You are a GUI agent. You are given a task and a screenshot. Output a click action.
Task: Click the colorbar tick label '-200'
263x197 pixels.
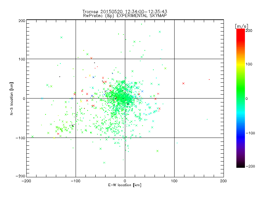click(250, 166)
